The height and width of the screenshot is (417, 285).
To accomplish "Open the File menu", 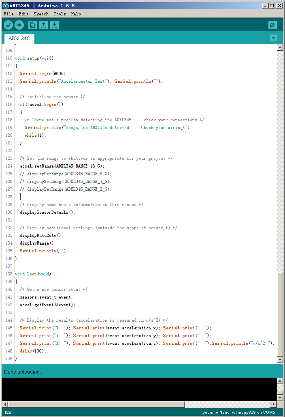I will [9, 14].
